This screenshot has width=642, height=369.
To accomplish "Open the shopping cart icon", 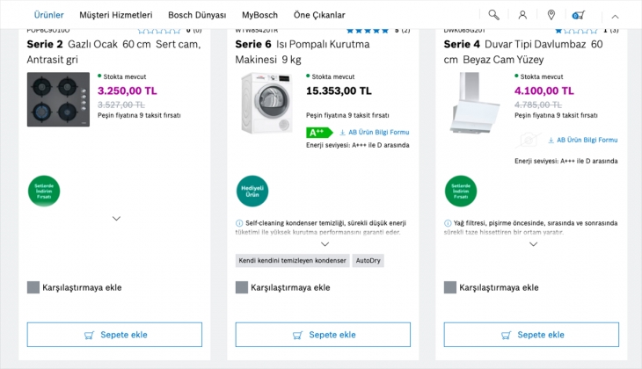I will (580, 15).
